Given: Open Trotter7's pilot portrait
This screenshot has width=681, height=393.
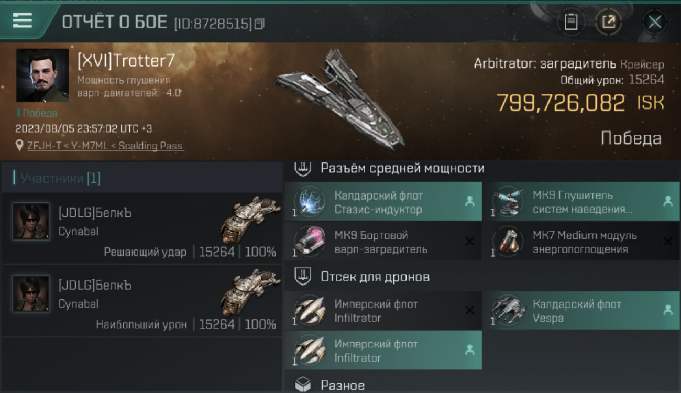Looking at the screenshot, I should click(42, 75).
